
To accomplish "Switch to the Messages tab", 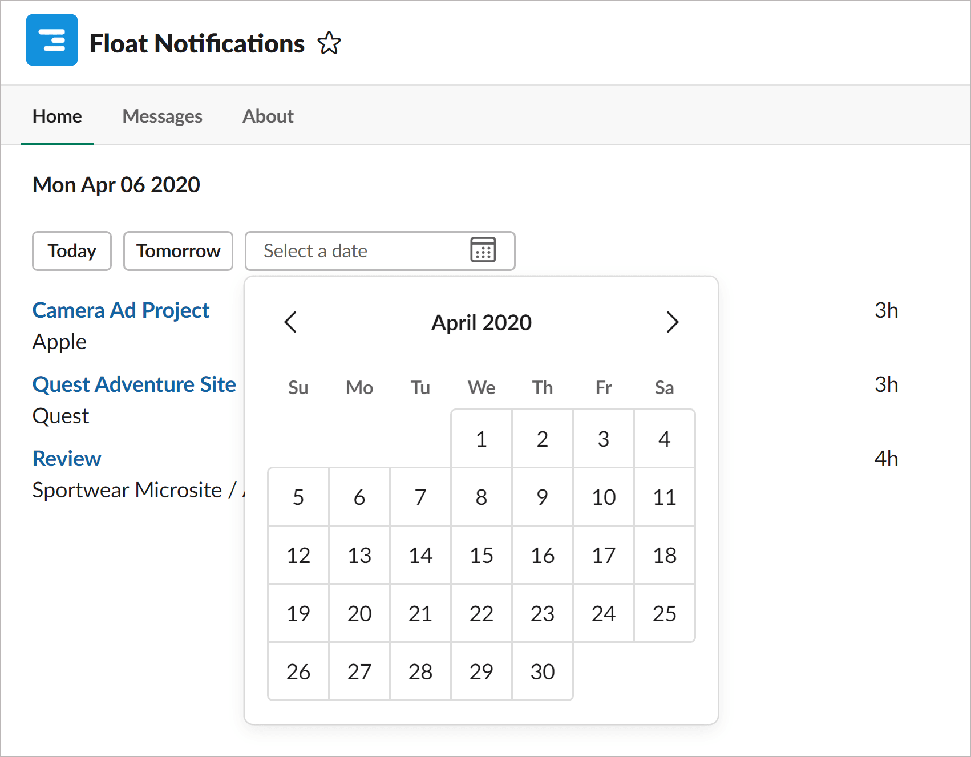I will pyautogui.click(x=162, y=116).
